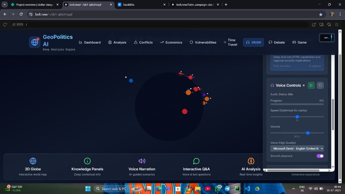Open a new browser tab
The height and width of the screenshot is (194, 345).
coord(226,4)
